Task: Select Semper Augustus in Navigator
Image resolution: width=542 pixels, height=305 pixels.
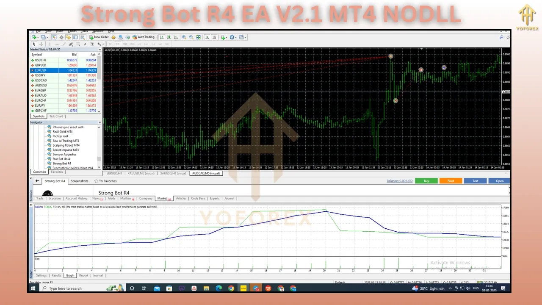Action: [64, 154]
